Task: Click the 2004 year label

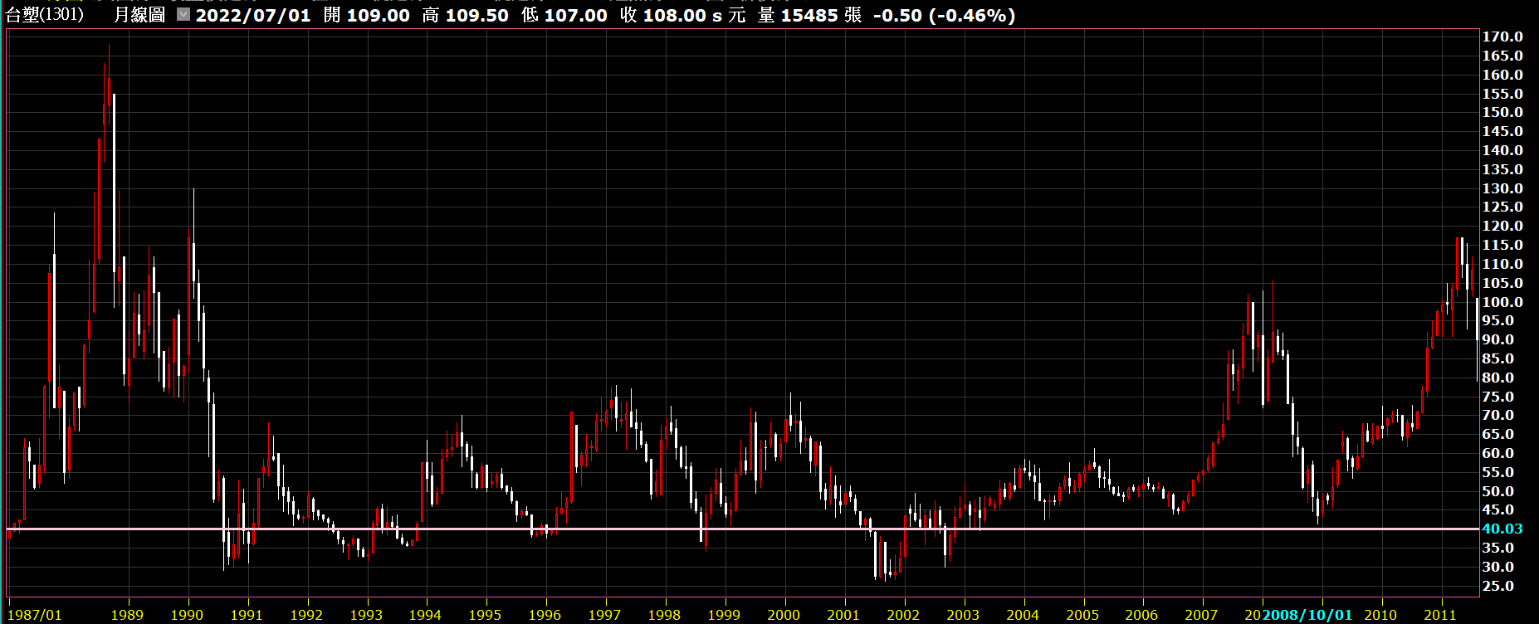Action: tap(1023, 615)
